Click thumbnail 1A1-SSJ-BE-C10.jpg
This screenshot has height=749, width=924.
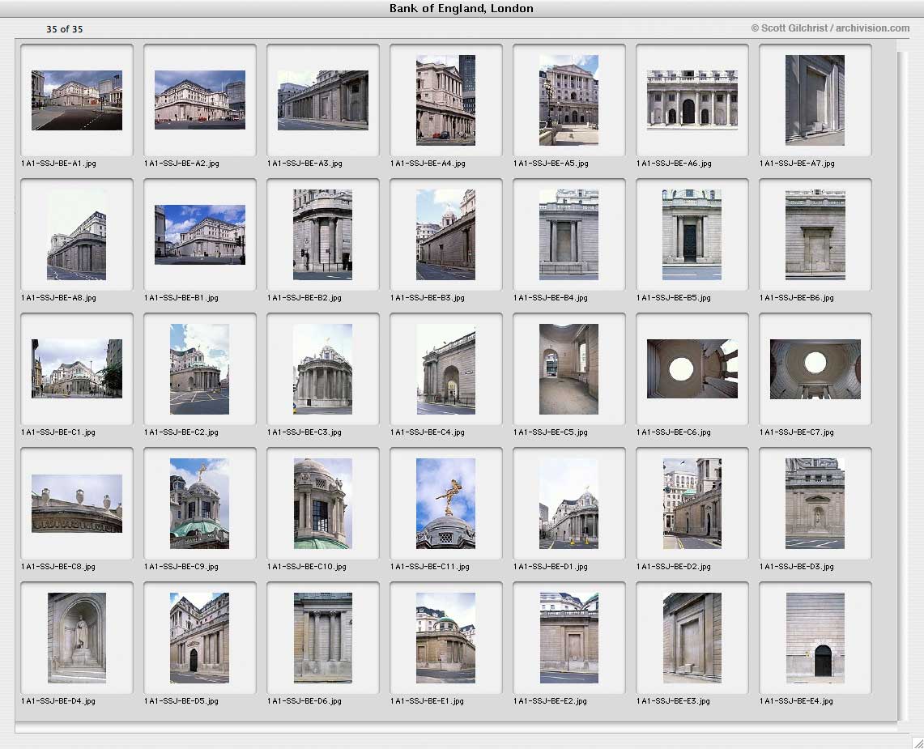[323, 504]
